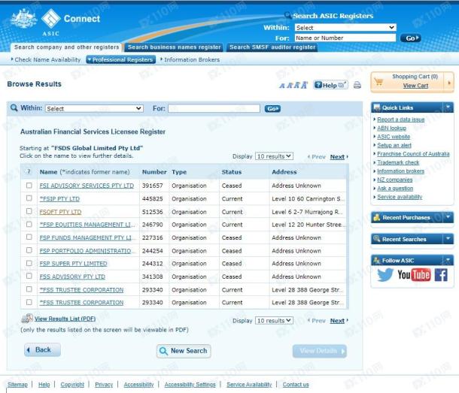Tick checkbox for FSP SUPER PTY LIMITED
The image size is (459, 393).
(29, 263)
